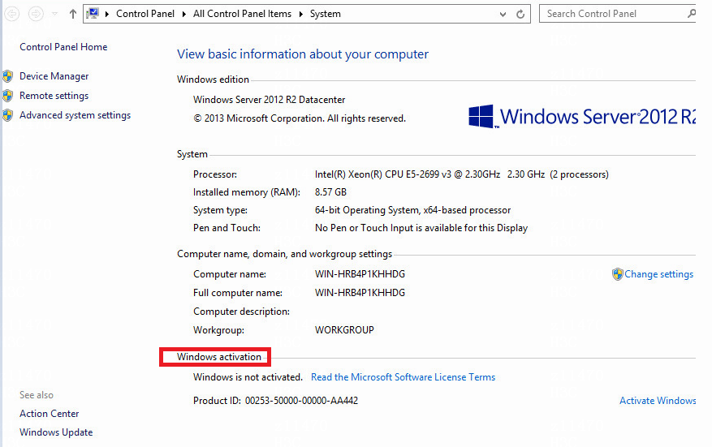Click the computer icon in address bar

(93, 14)
